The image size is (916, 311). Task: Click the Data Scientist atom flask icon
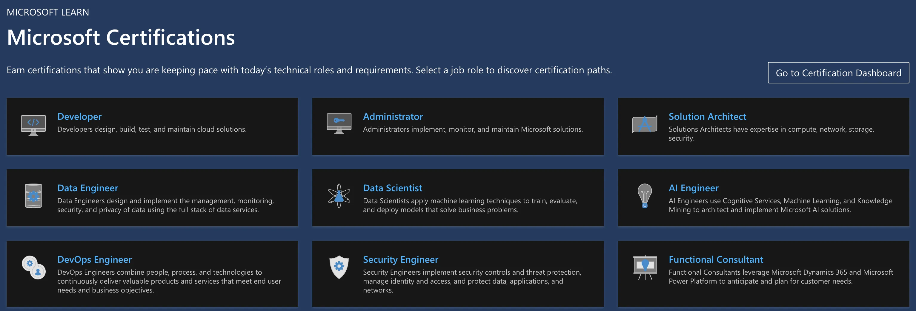(x=339, y=196)
